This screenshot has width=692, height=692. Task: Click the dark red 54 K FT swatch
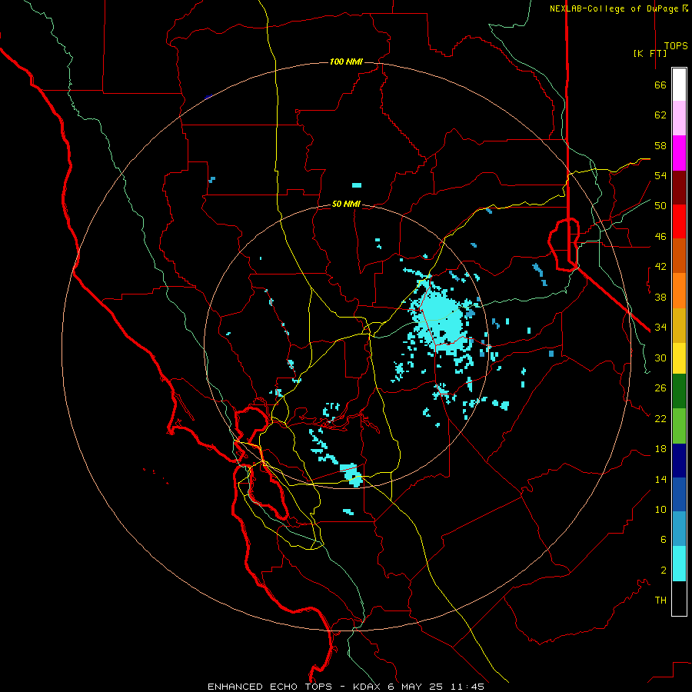pyautogui.click(x=679, y=188)
